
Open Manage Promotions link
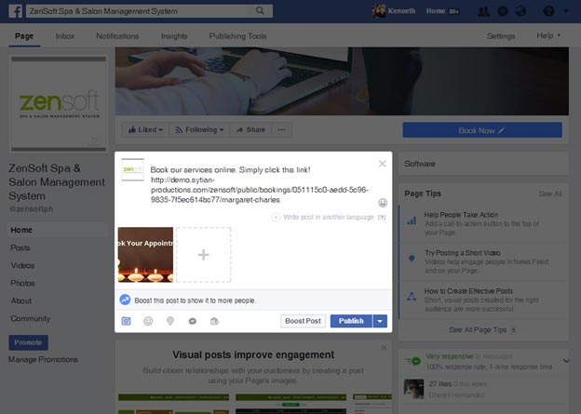[x=43, y=359]
